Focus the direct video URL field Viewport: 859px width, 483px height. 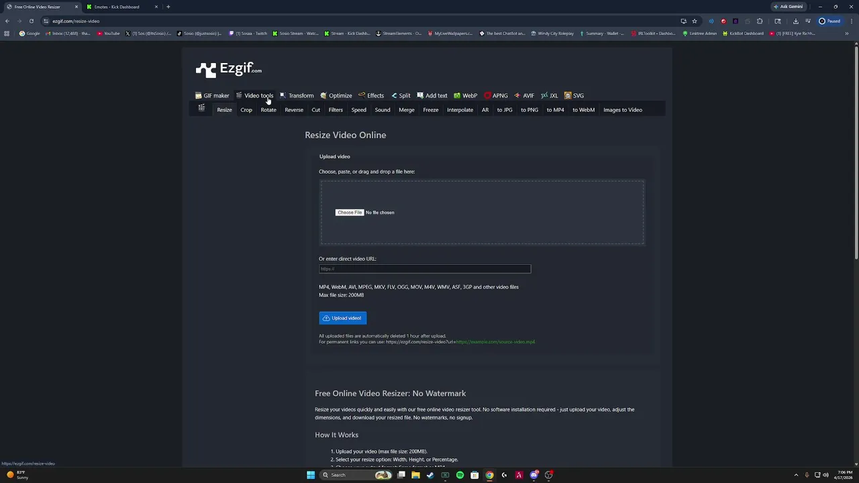click(x=425, y=269)
